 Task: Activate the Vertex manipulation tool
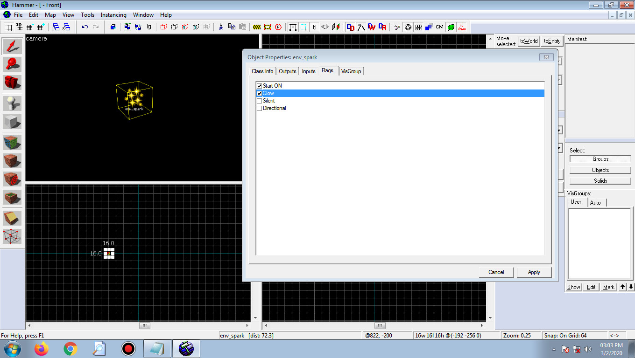12,236
